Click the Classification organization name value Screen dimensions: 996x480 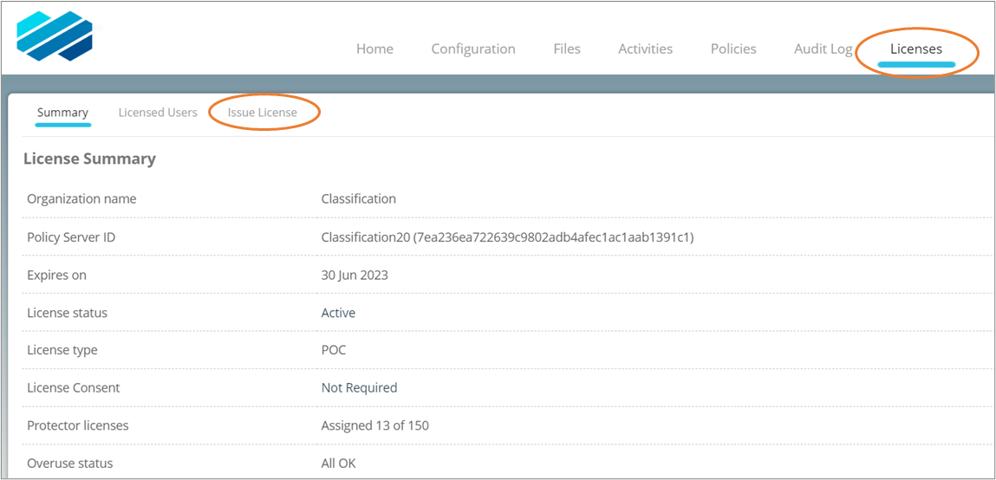coord(358,198)
